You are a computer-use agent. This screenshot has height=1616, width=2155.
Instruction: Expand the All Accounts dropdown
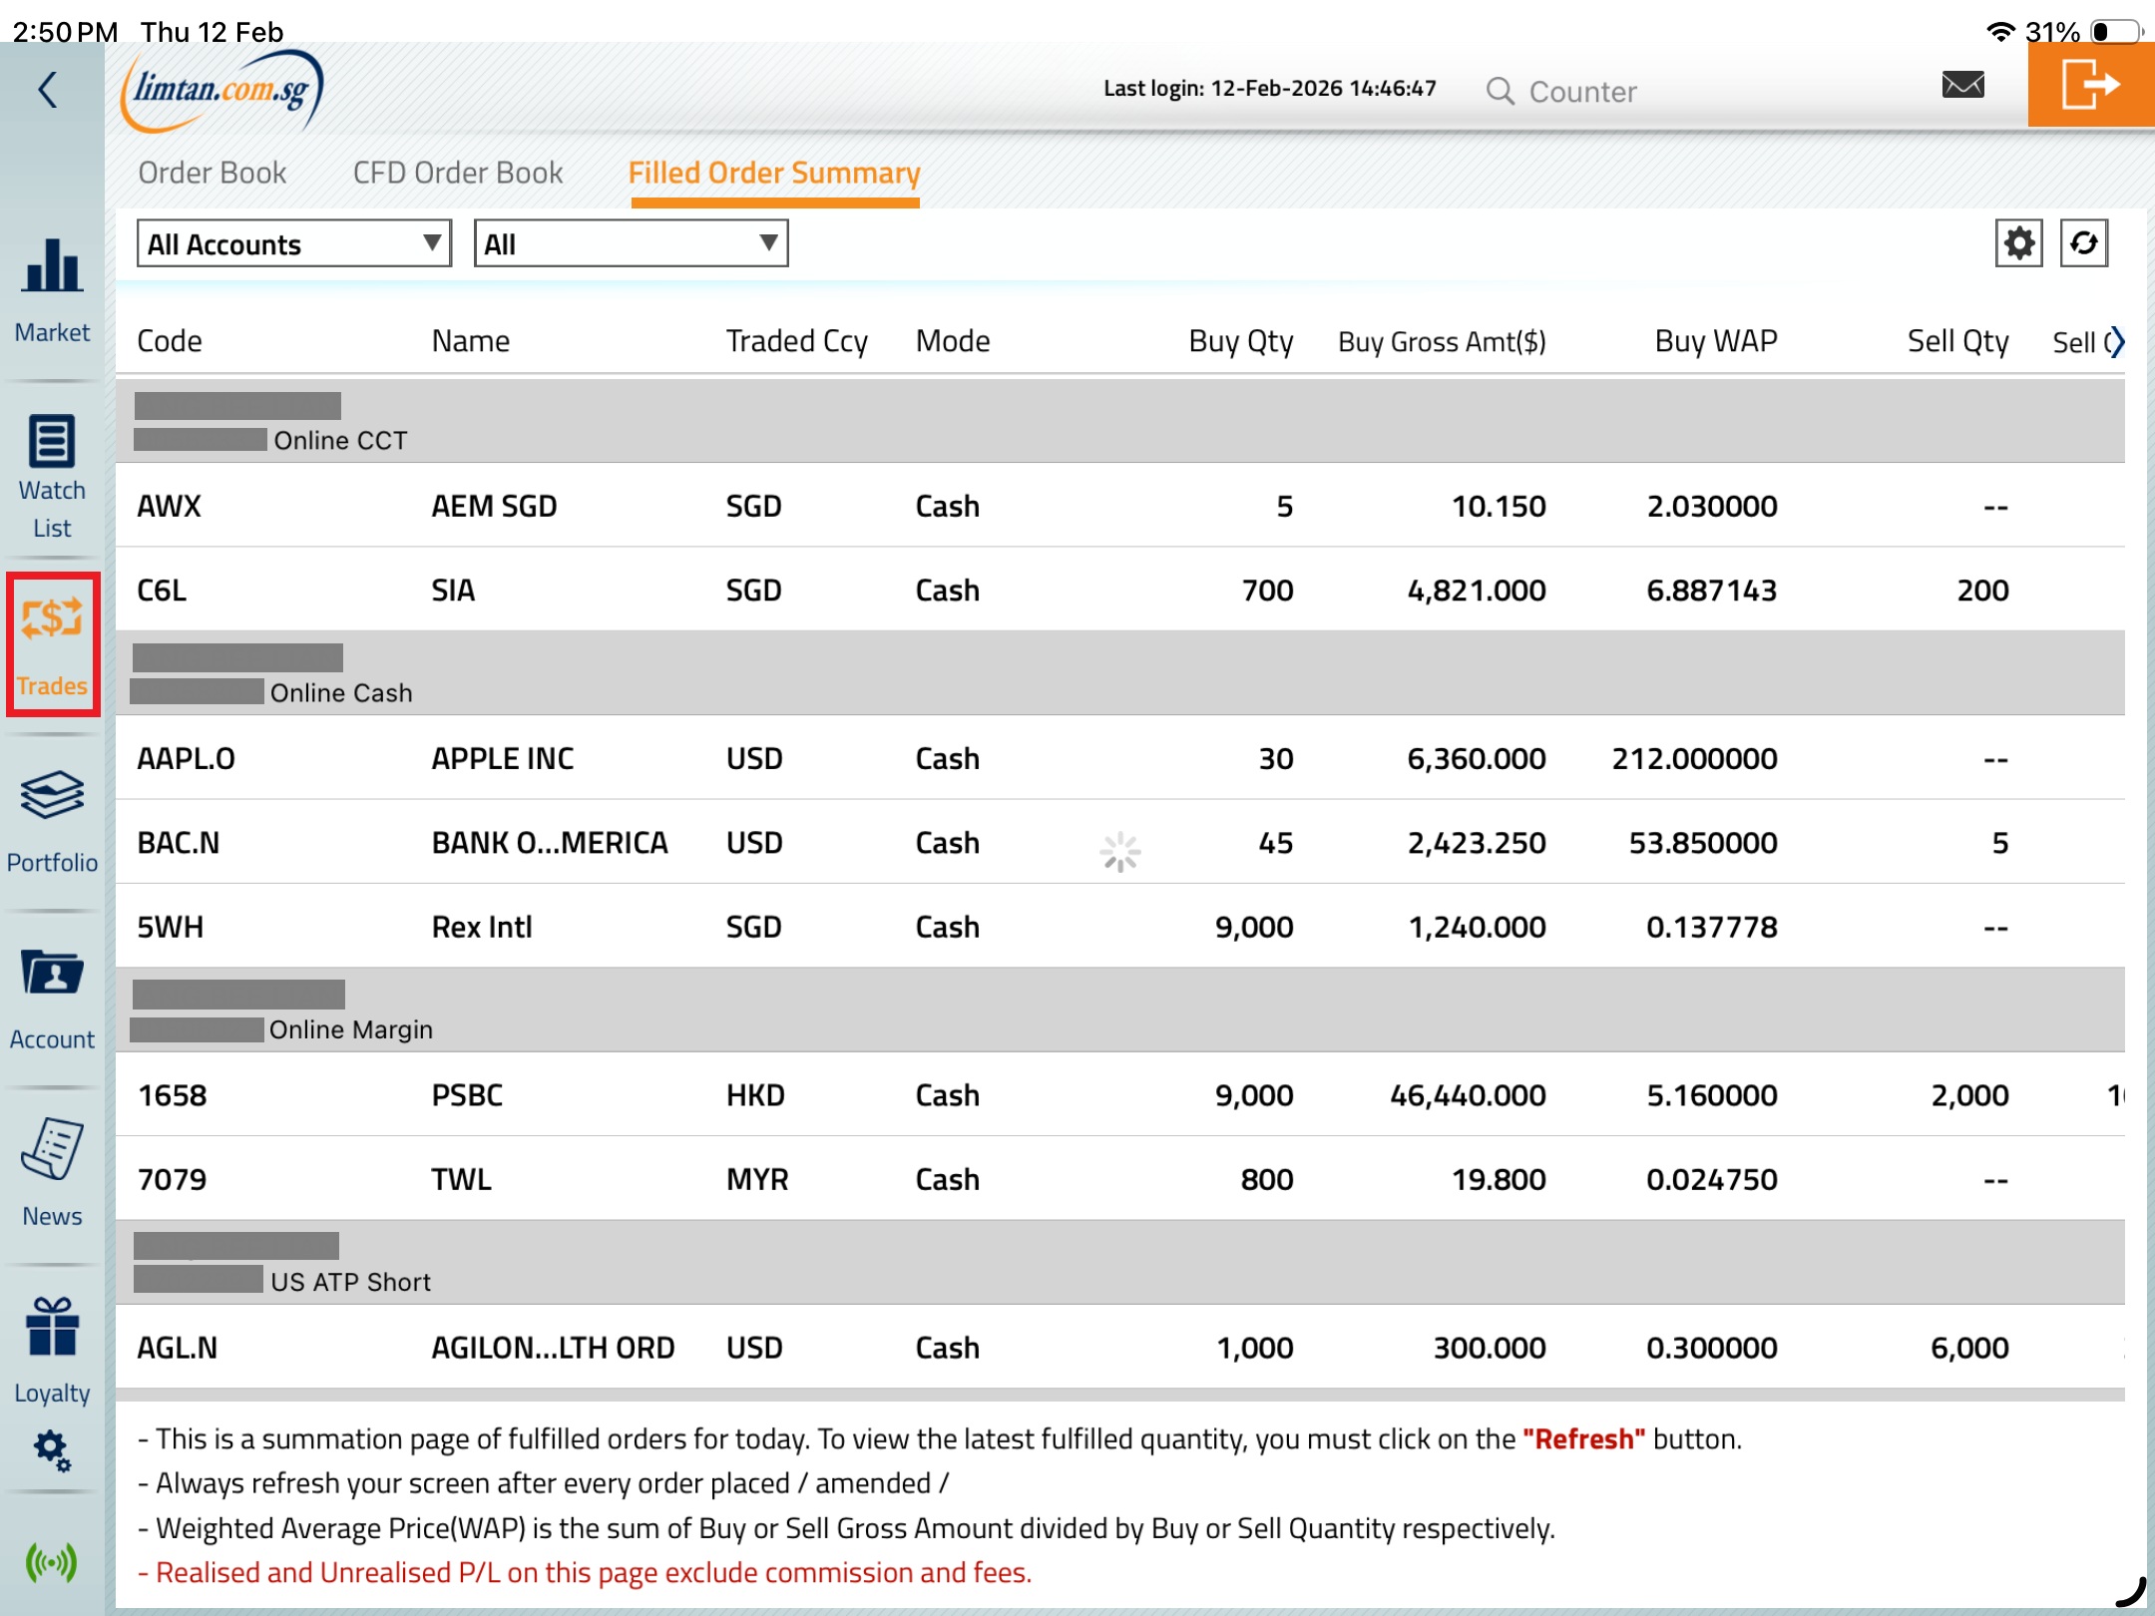[293, 243]
